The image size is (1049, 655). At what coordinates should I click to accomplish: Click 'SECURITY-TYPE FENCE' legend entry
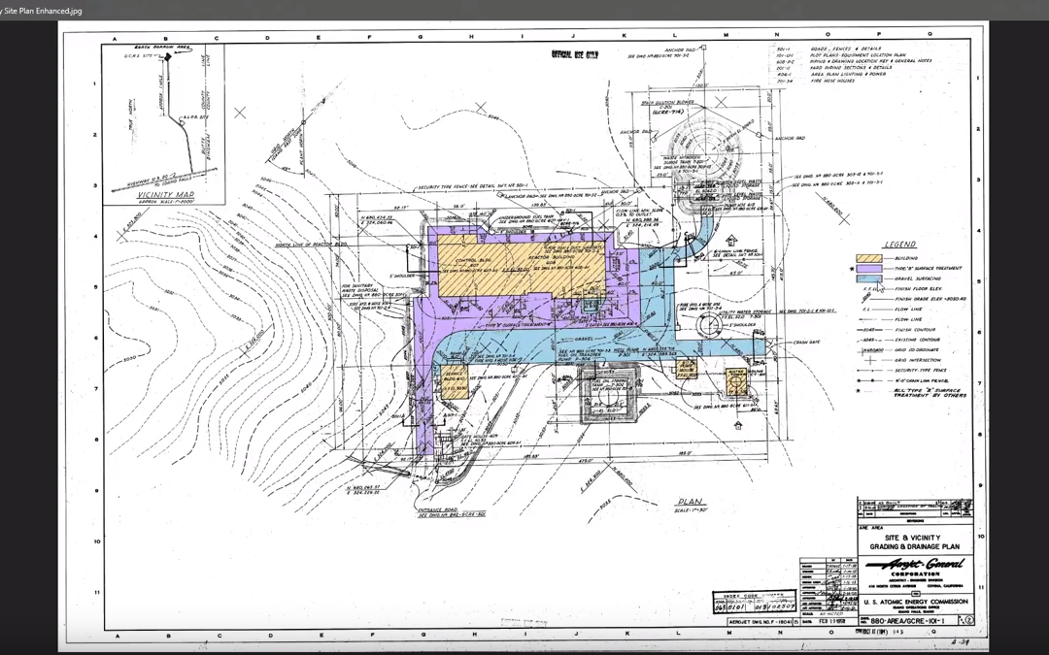point(921,371)
